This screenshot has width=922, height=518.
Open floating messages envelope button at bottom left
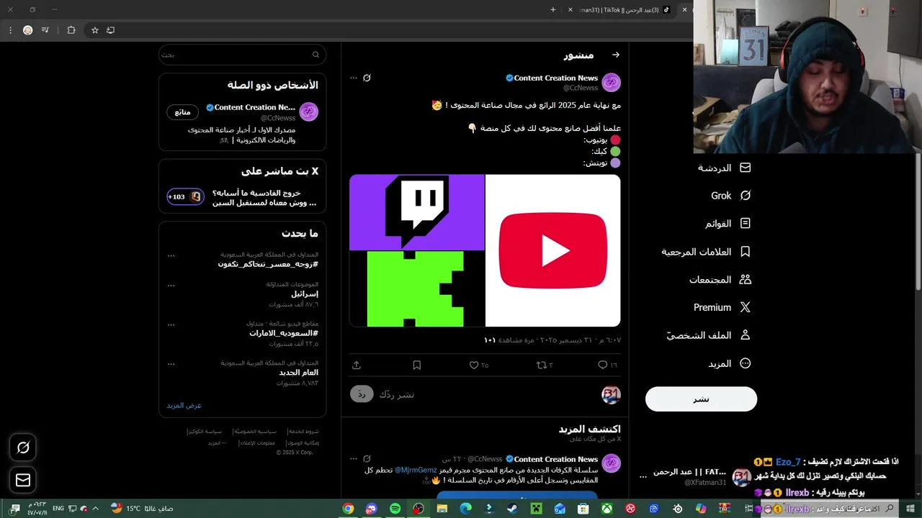coord(23,480)
